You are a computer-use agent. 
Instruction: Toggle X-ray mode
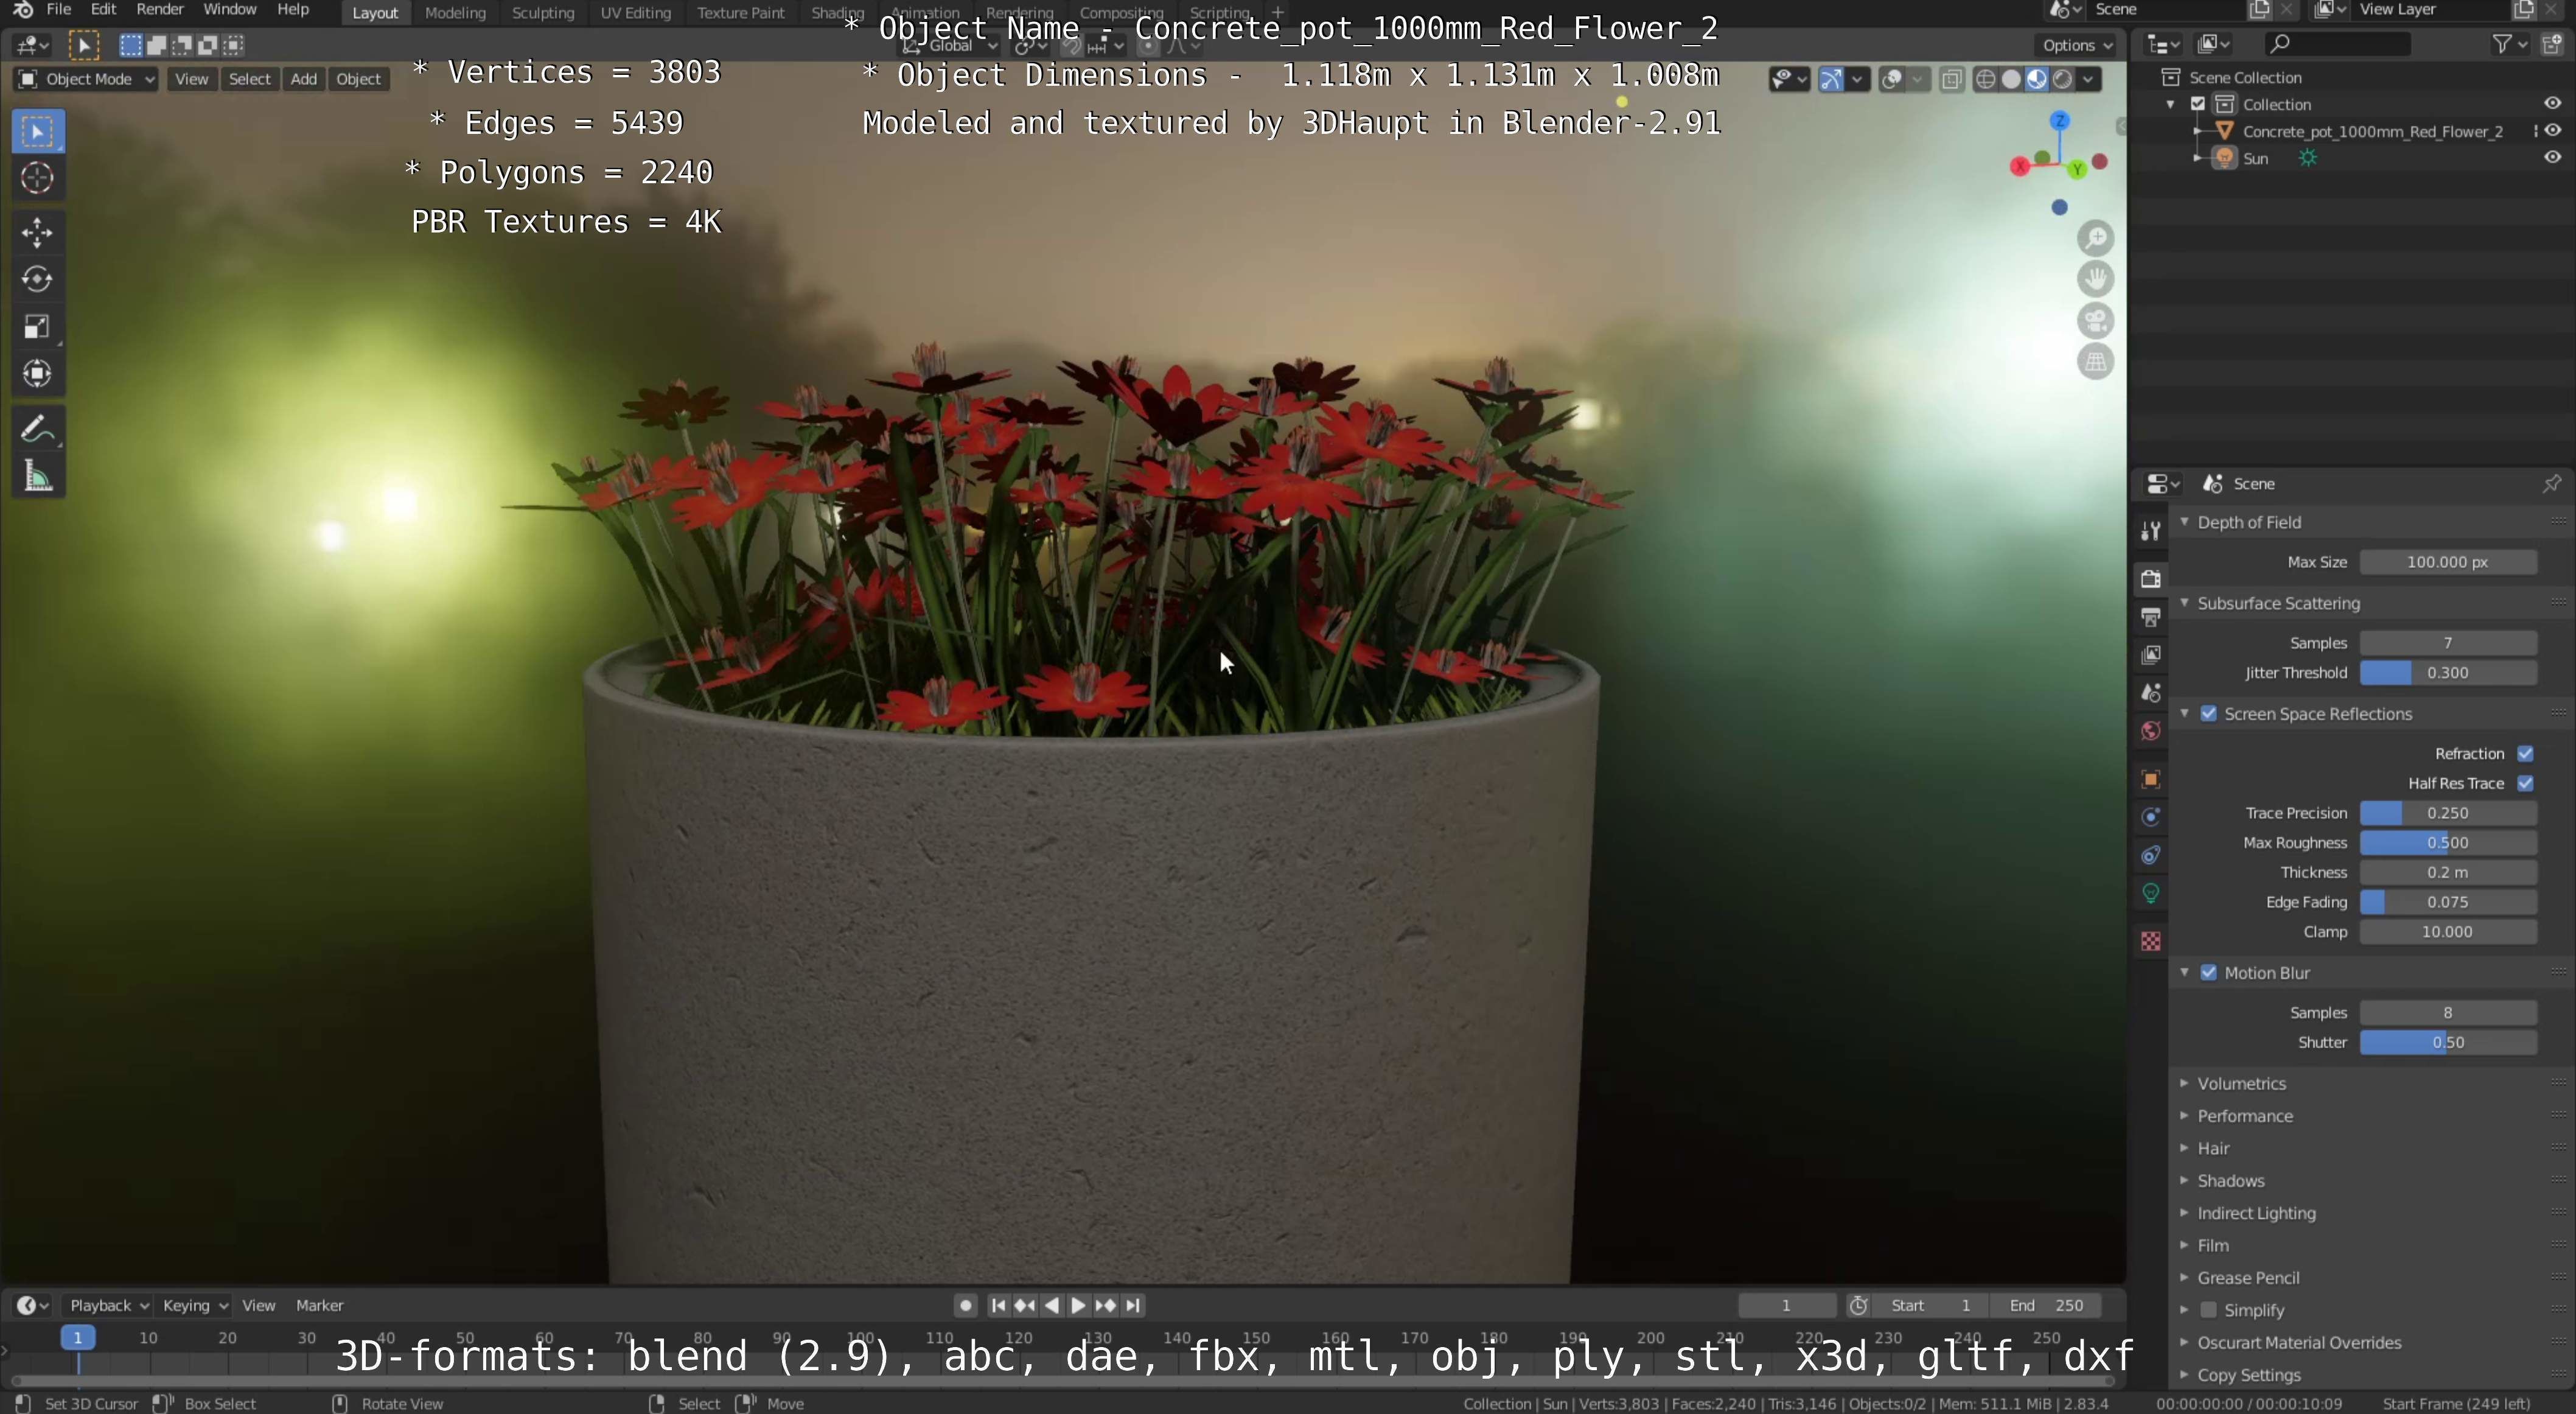1951,80
